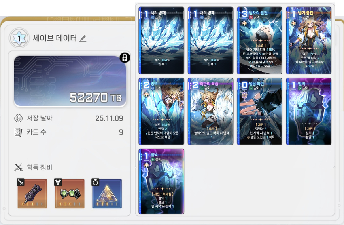The image size is (344, 225).
Task: Click the brain icon next to 저장 날짜
Action: click(x=18, y=118)
